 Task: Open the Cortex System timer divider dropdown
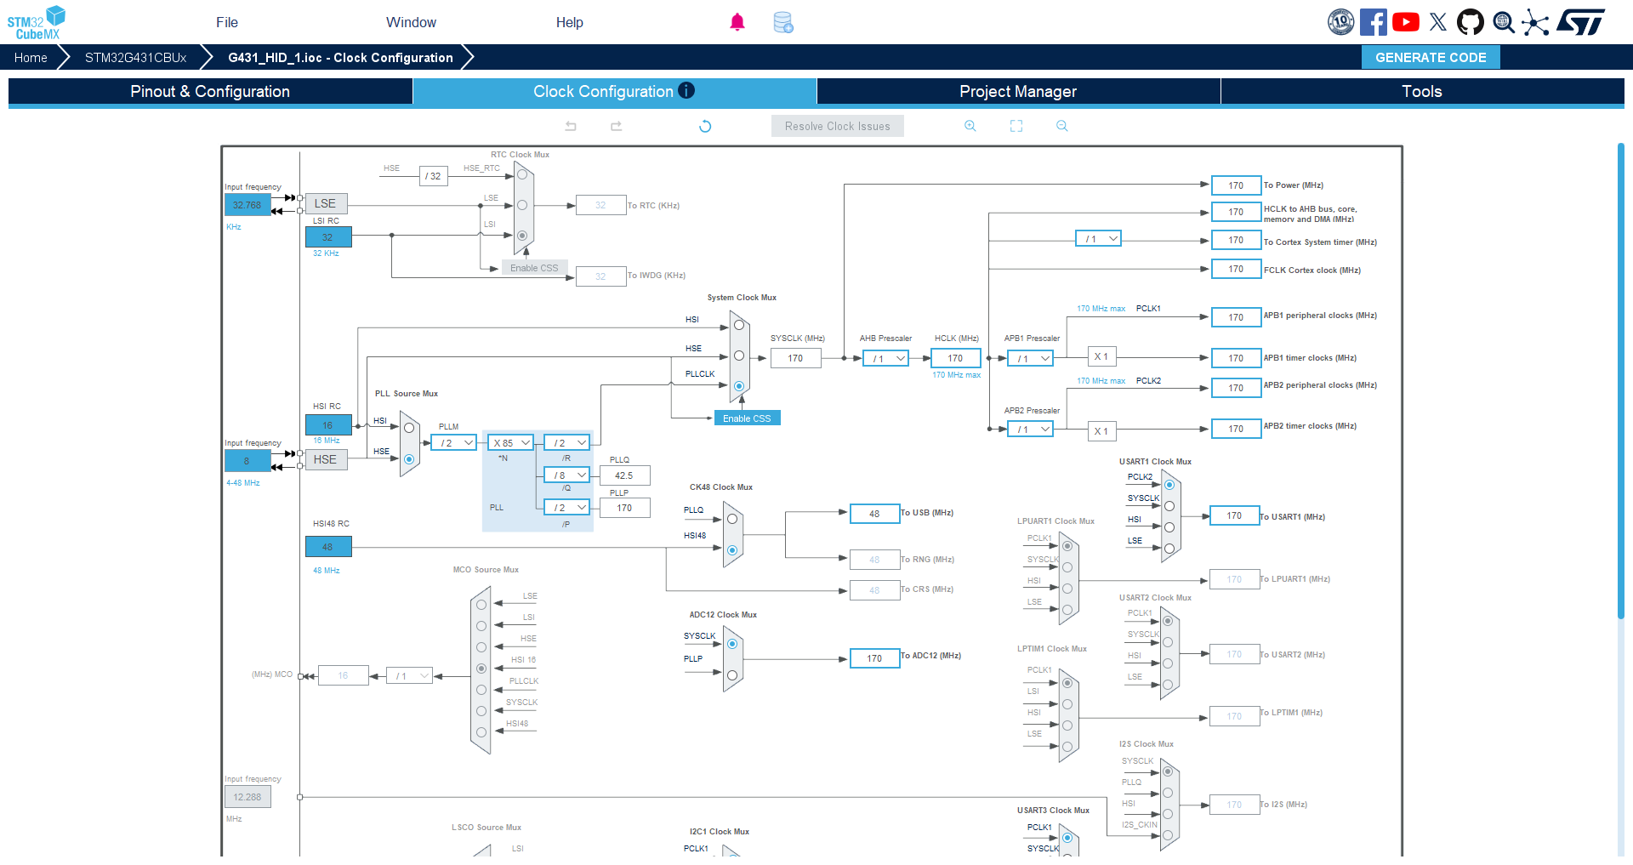[x=1098, y=238]
